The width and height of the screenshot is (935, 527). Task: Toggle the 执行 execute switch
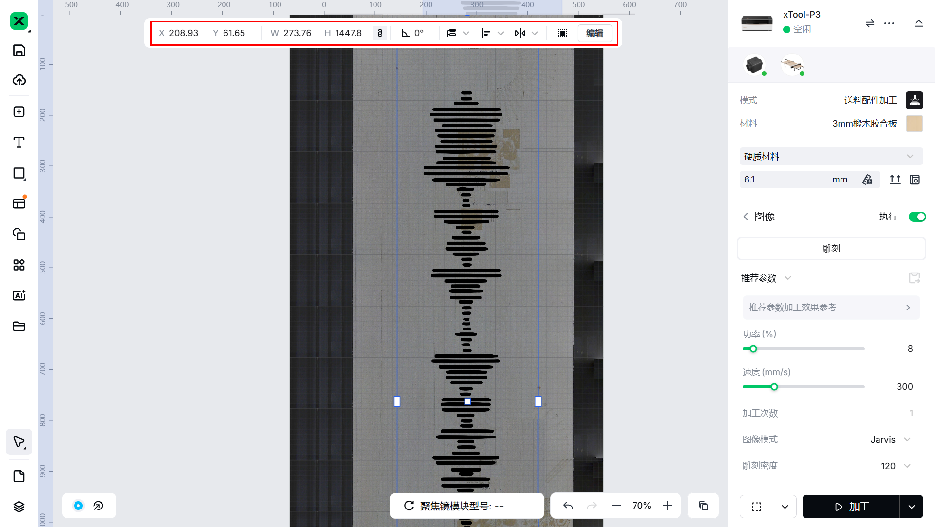click(917, 217)
